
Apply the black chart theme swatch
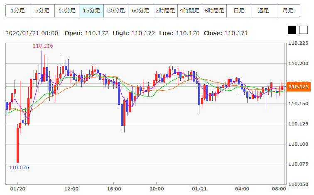click(292, 30)
